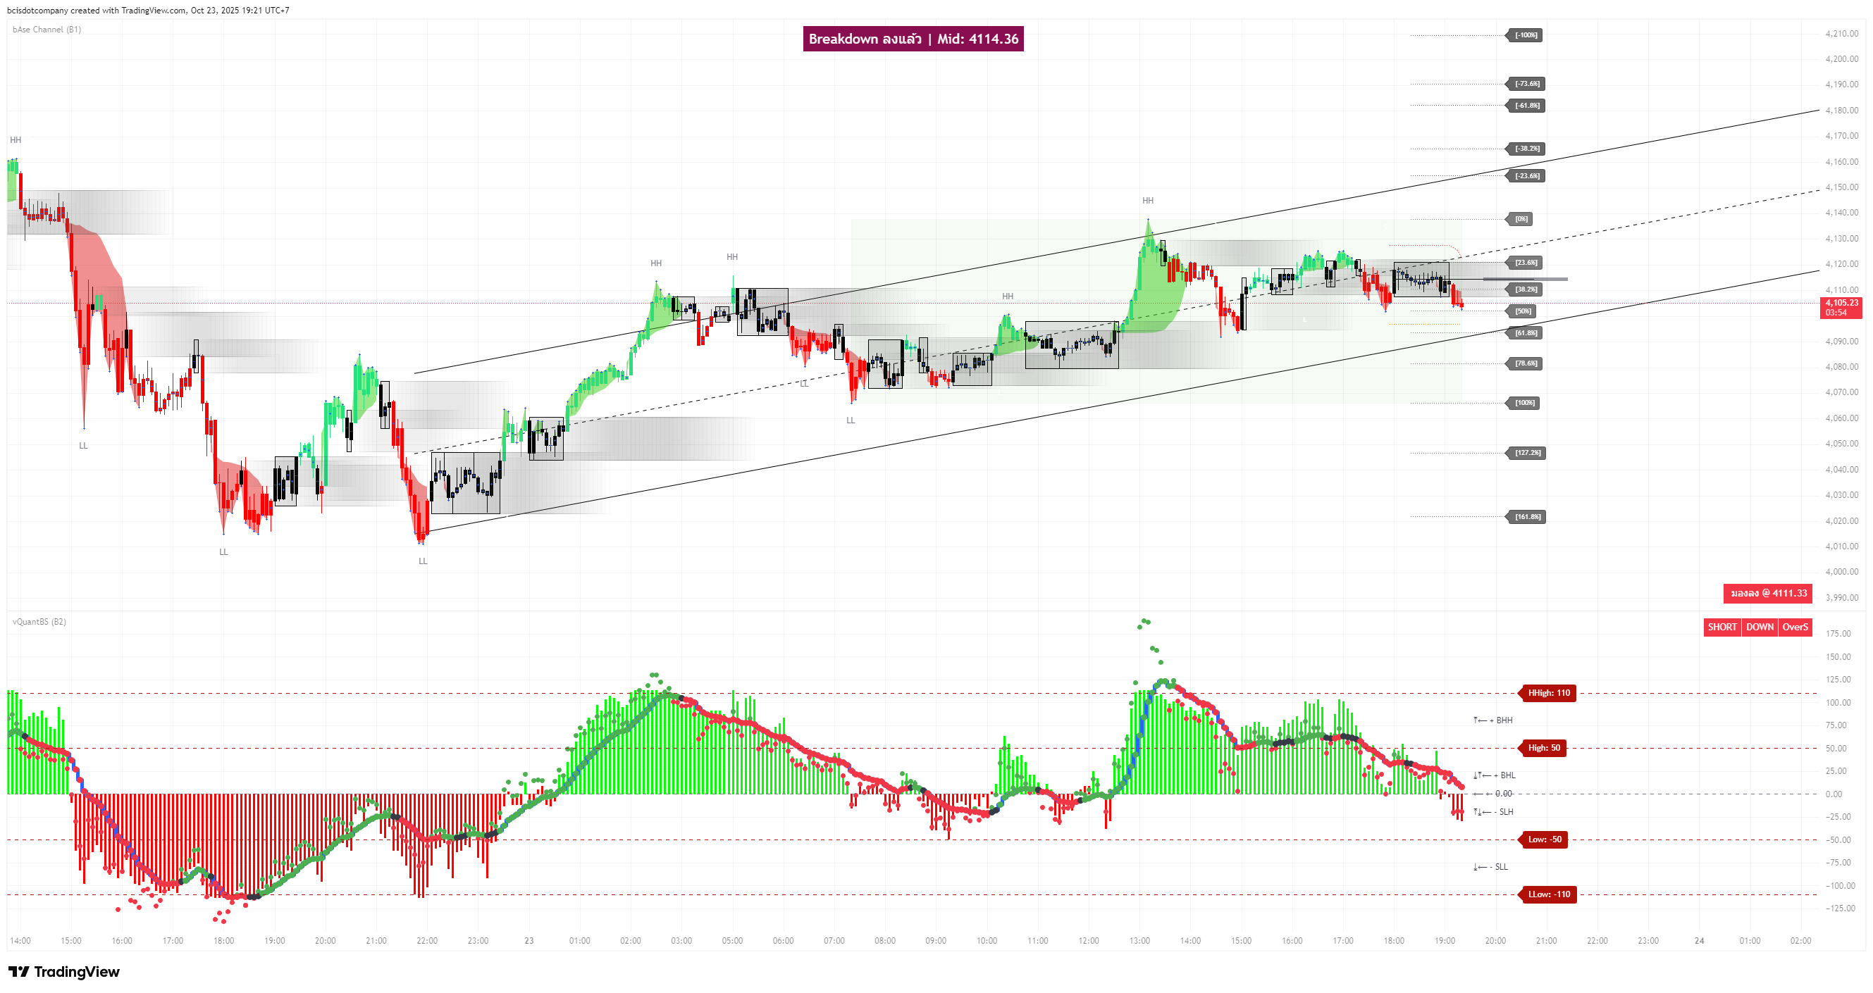
Task: Click the LLow: -110 level tag
Action: click(1549, 894)
